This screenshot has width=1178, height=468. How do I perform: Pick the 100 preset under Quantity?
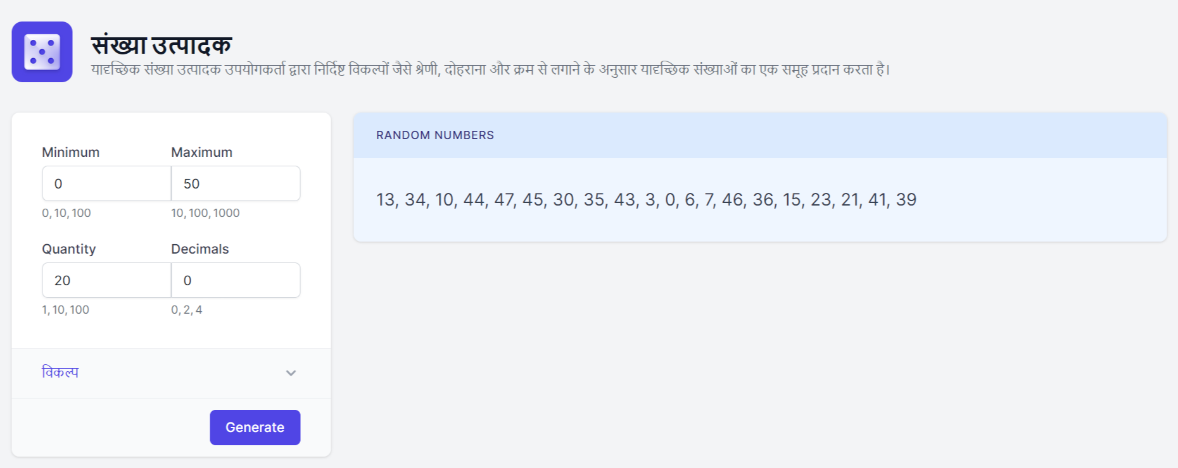[79, 310]
